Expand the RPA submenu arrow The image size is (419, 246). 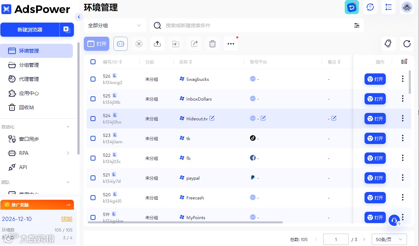click(68, 153)
